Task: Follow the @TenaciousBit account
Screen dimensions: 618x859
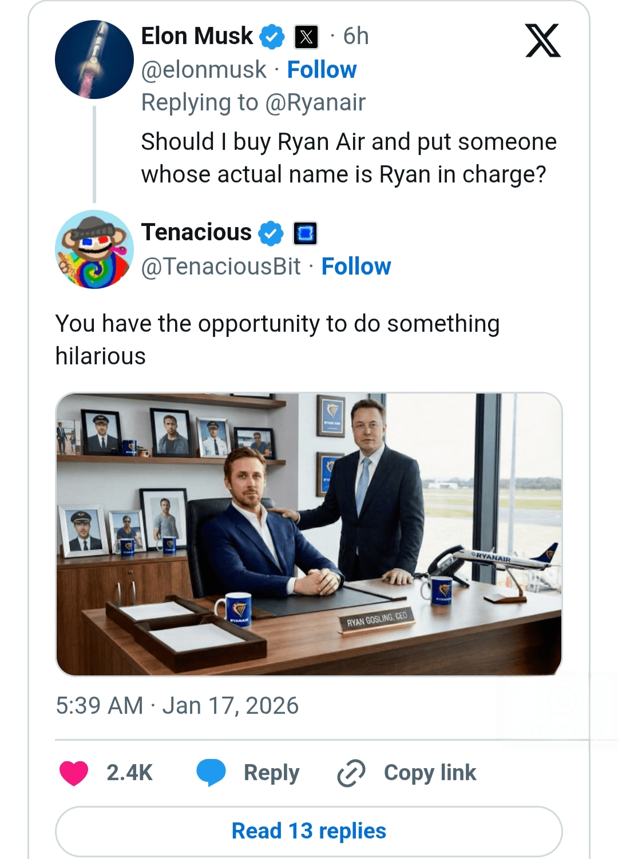Action: pyautogui.click(x=356, y=267)
